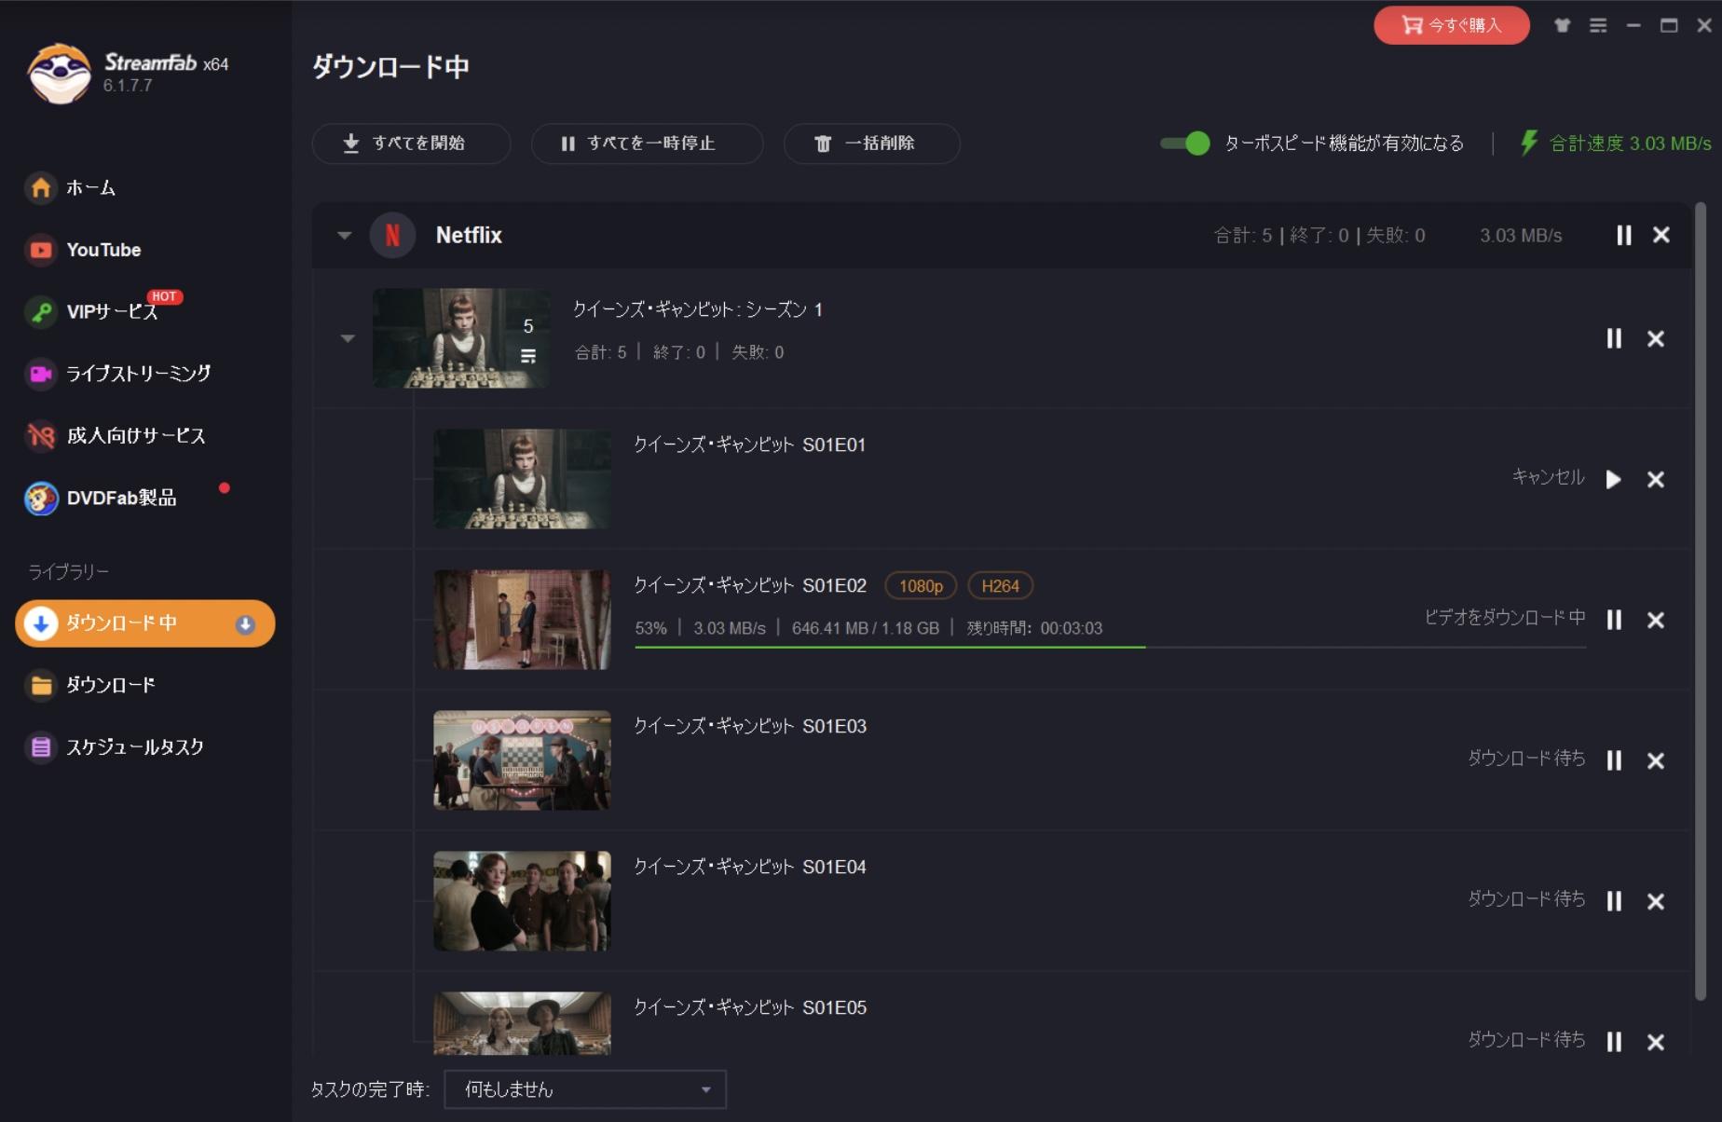Pause the シーズン 1 season downloads
This screenshot has height=1122, width=1722.
(1614, 339)
